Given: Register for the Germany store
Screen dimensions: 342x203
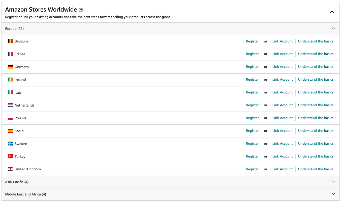Looking at the screenshot, I should 252,67.
